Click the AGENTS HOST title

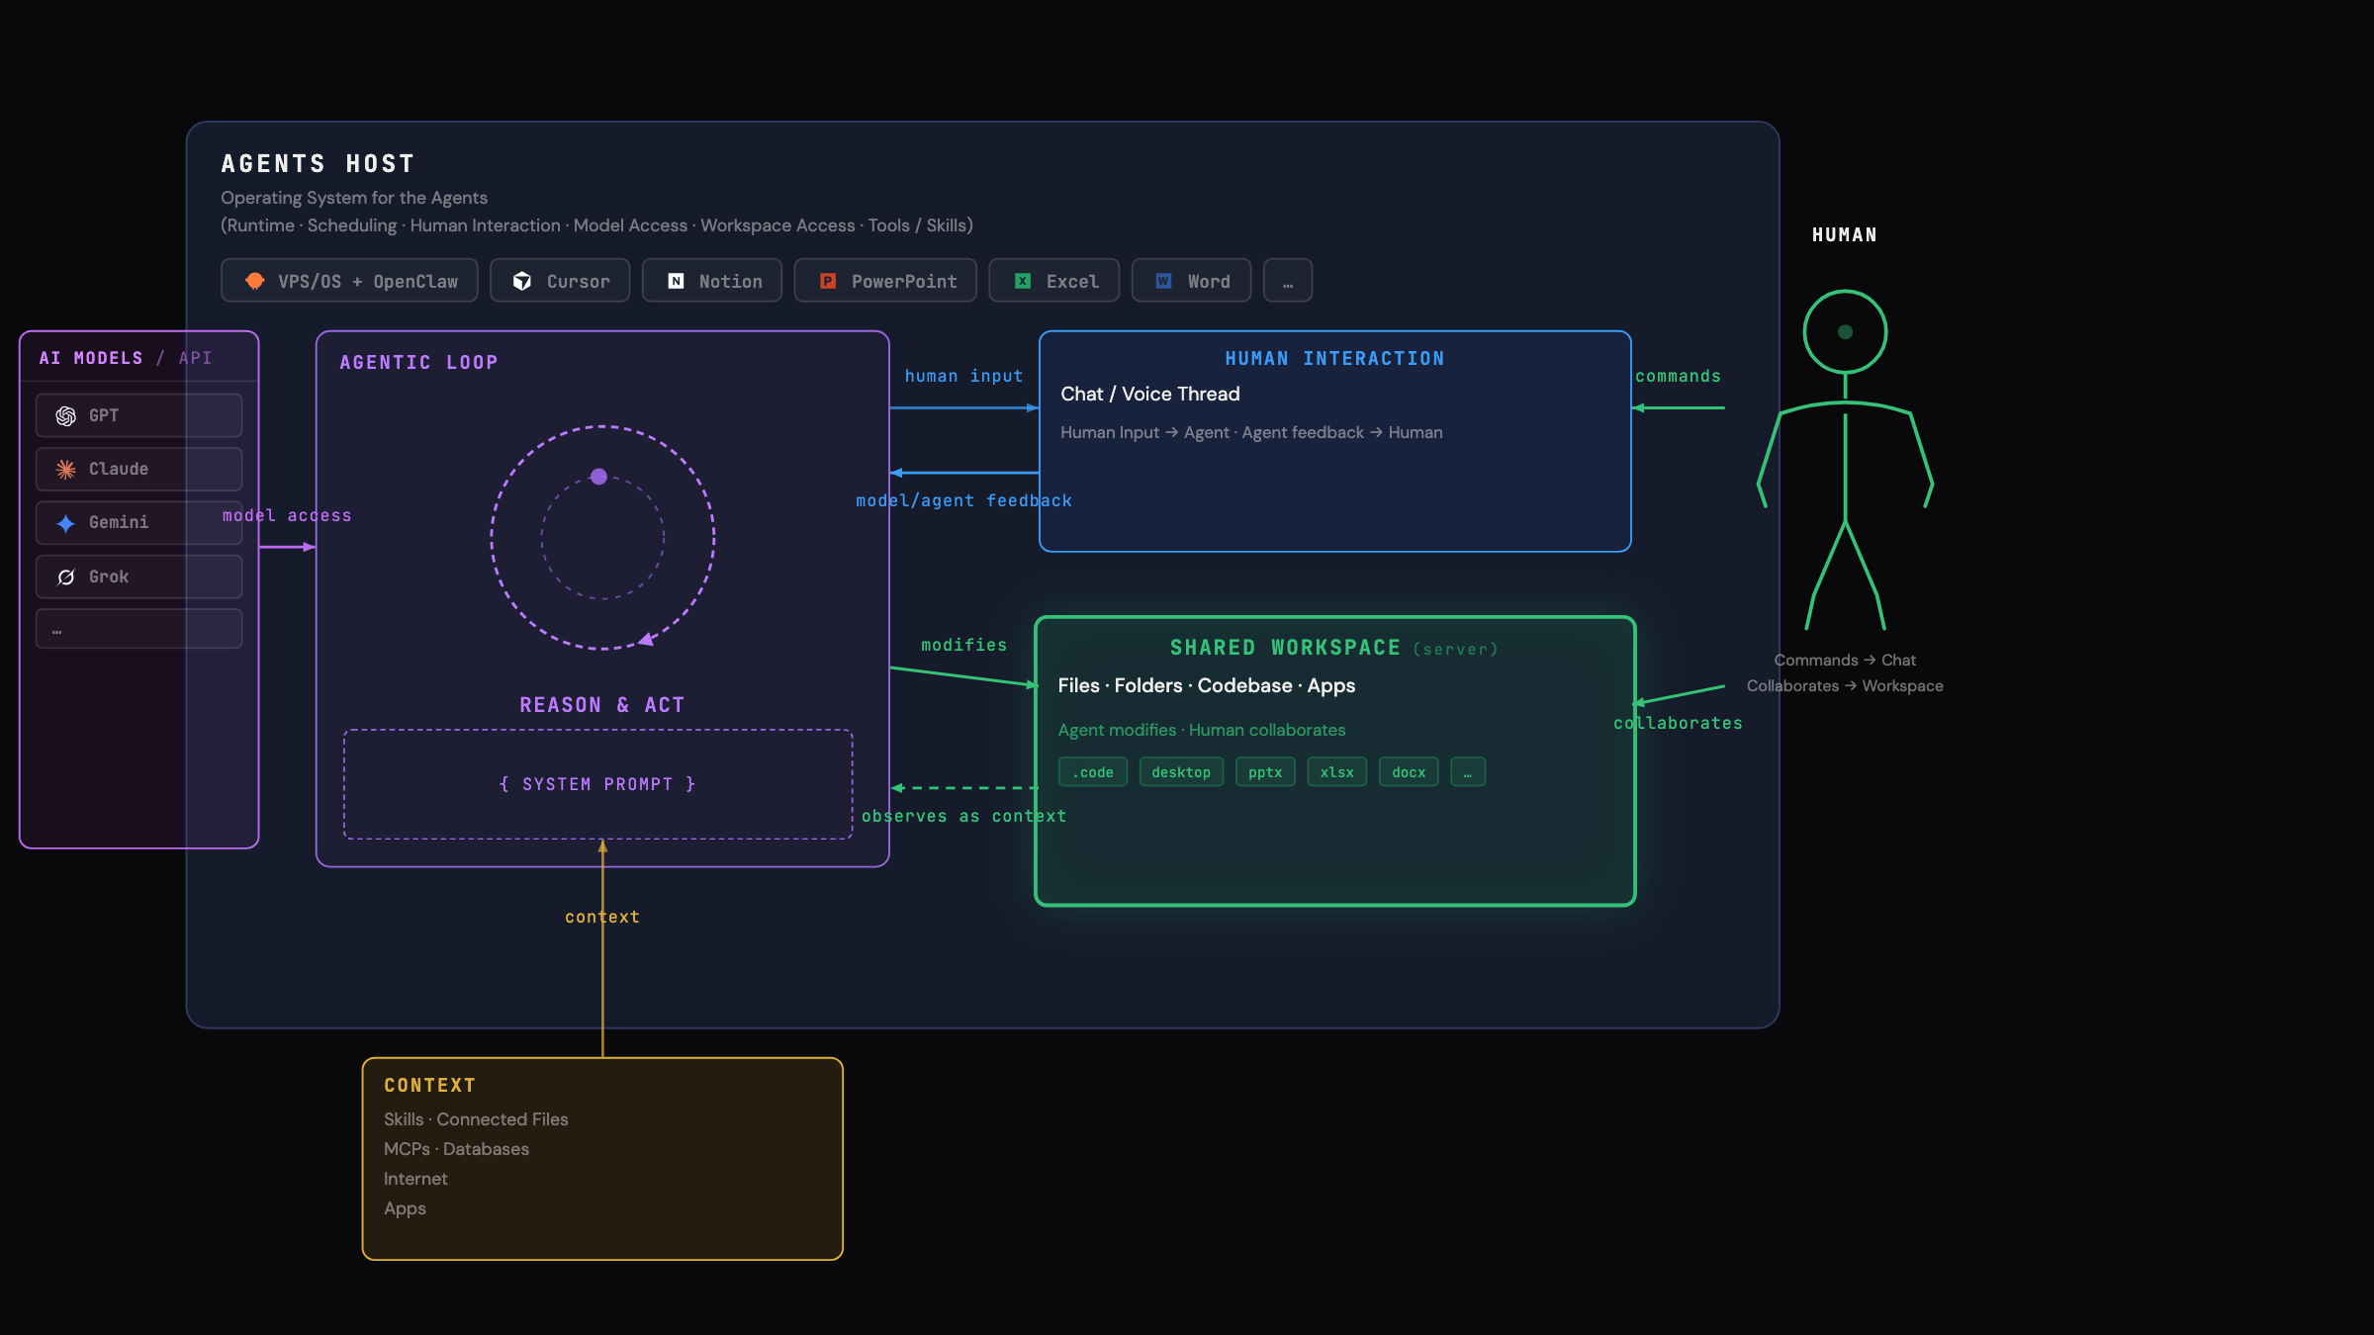coord(318,164)
